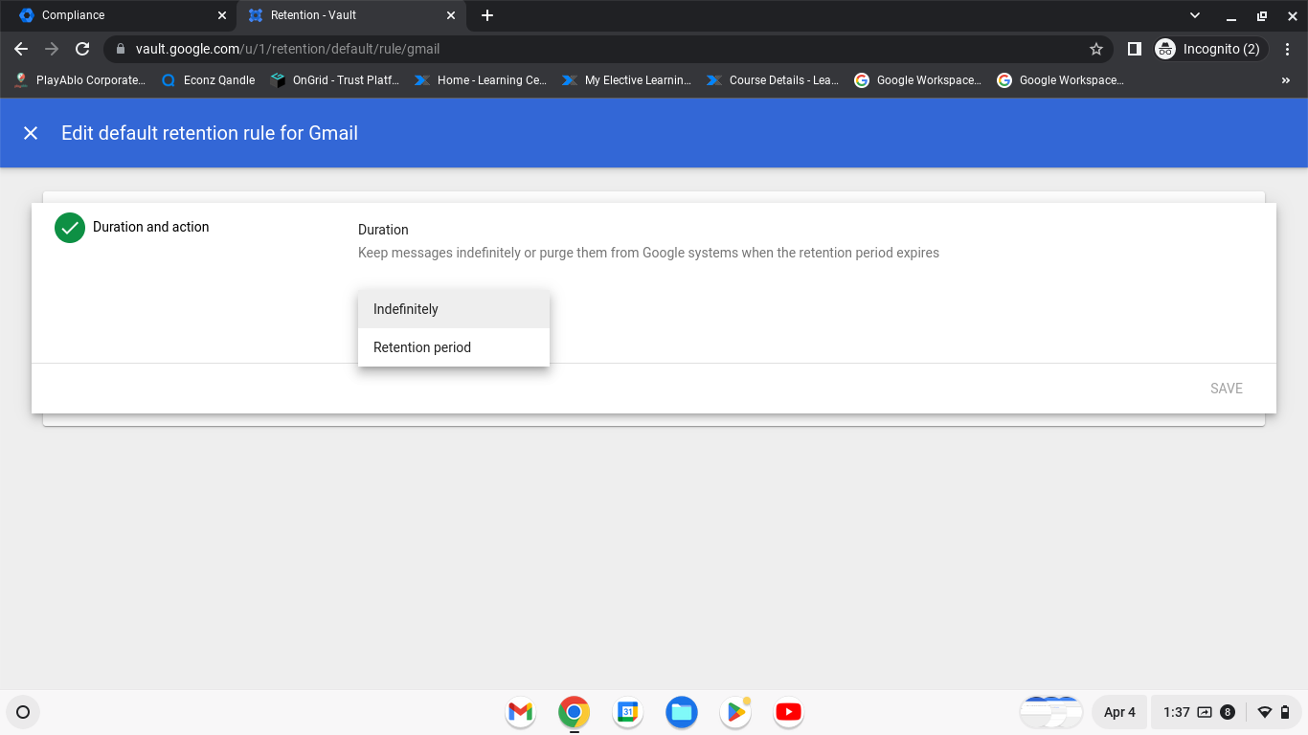Expand the bookmarks overflow chevron
Viewport: 1308px width, 735px height.
click(1286, 80)
